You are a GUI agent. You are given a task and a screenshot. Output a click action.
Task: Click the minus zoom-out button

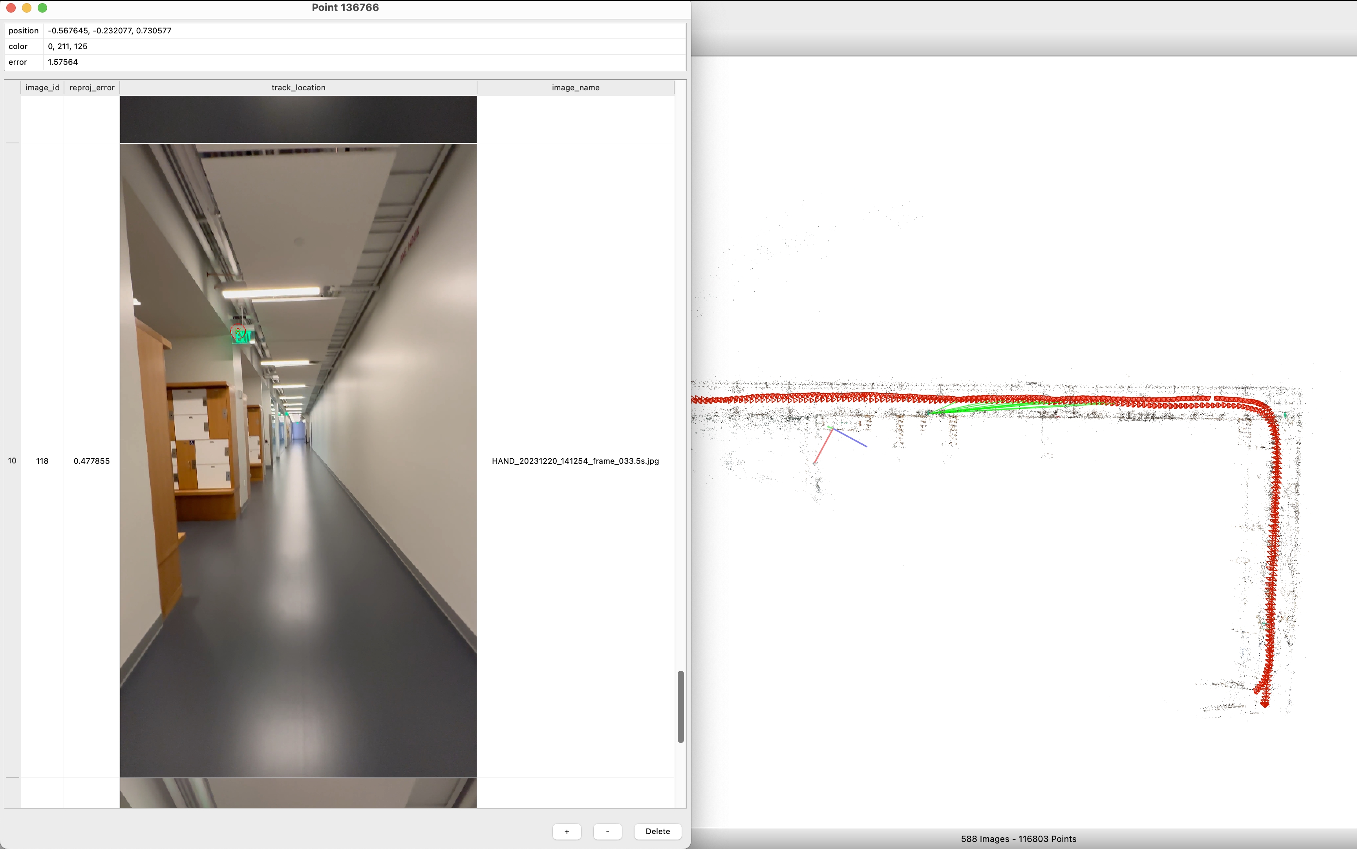pos(607,831)
